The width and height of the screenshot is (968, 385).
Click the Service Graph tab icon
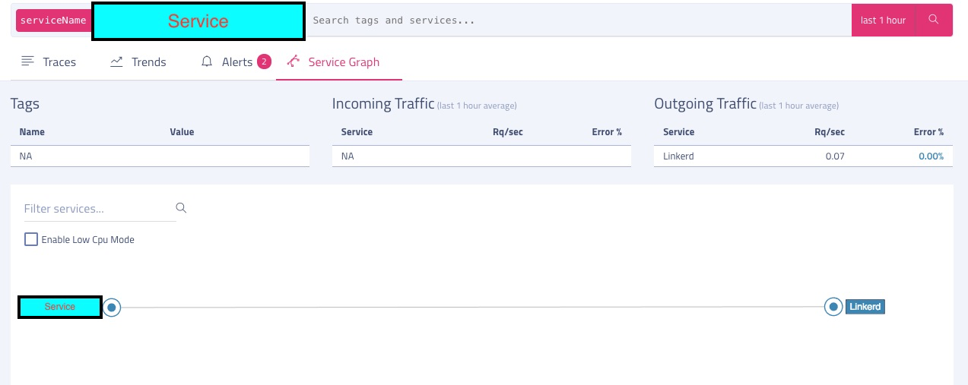pyautogui.click(x=294, y=62)
